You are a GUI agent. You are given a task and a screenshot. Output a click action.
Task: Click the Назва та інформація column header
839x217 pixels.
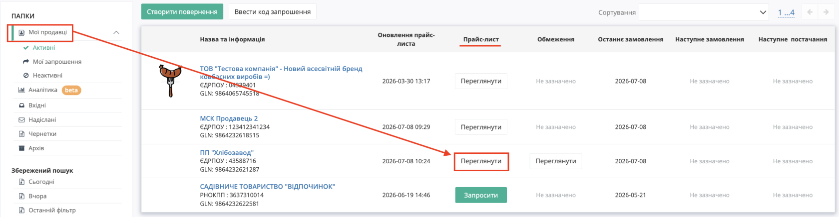coord(232,39)
